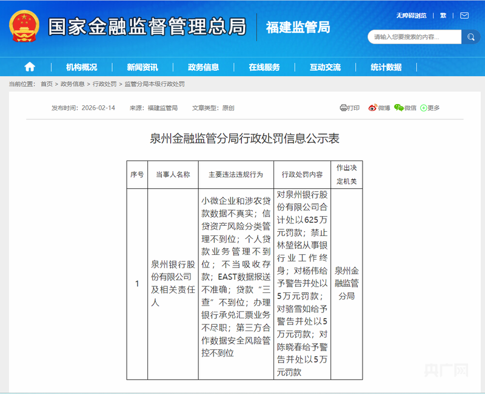
Task: Click the green plus 更多 share icon
Action: (x=424, y=108)
